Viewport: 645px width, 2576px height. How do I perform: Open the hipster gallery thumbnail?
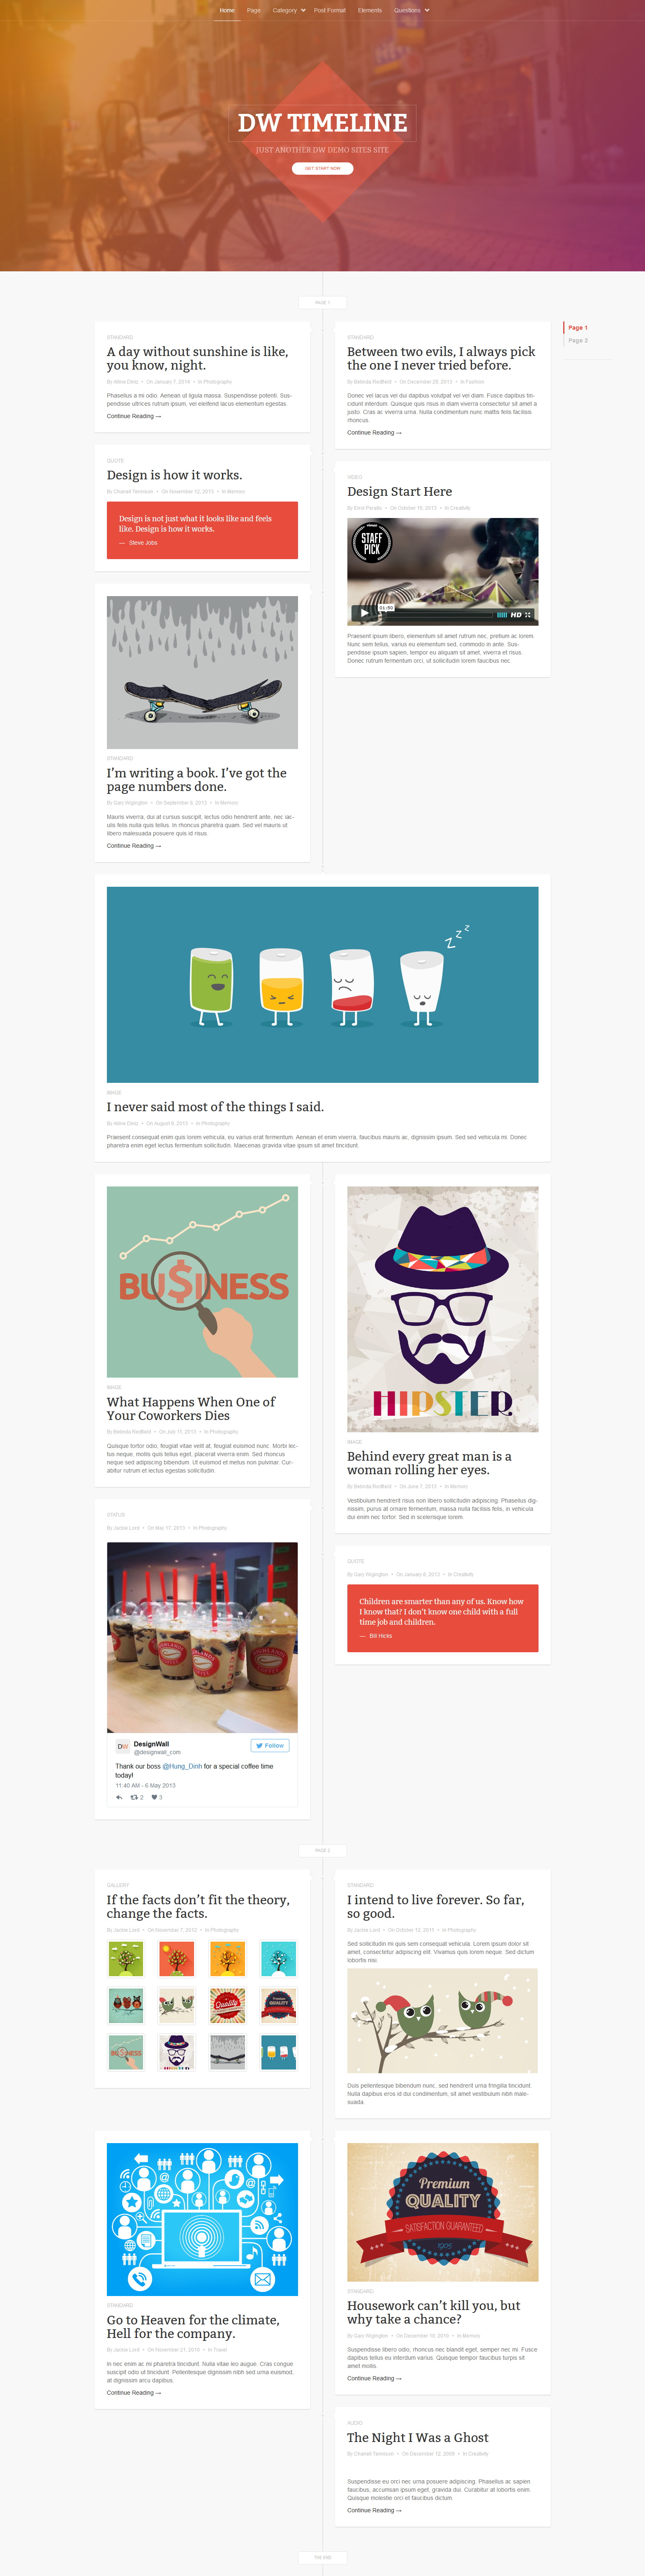177,2052
